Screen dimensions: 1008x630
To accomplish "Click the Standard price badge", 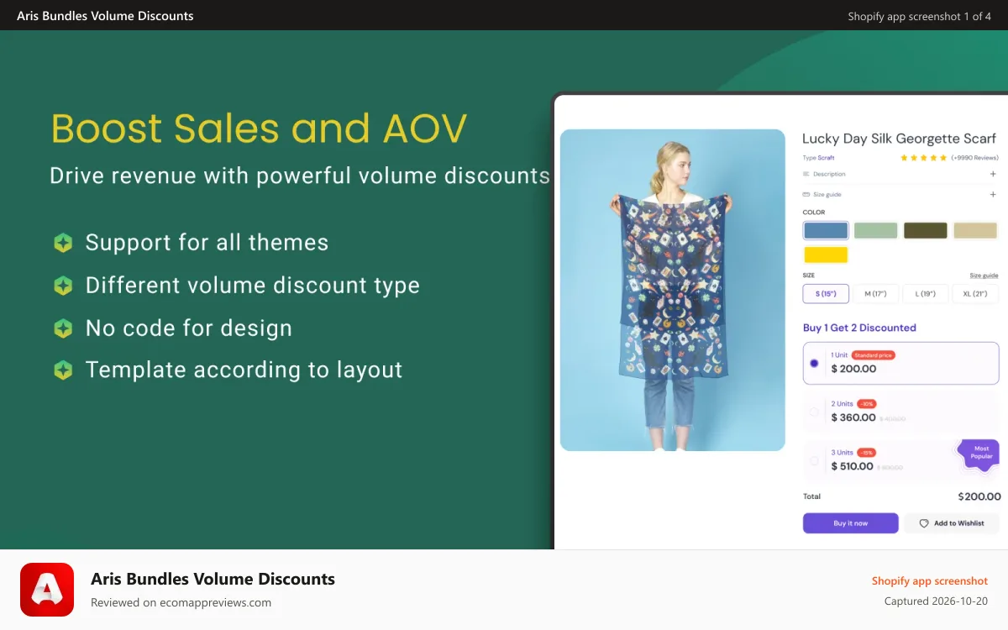I will coord(874,355).
